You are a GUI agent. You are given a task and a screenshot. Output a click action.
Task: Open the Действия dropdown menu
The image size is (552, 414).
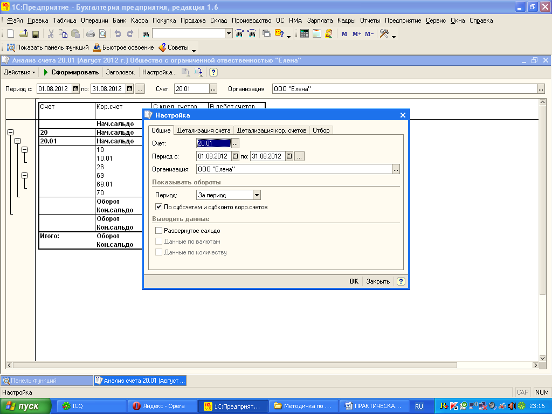19,72
